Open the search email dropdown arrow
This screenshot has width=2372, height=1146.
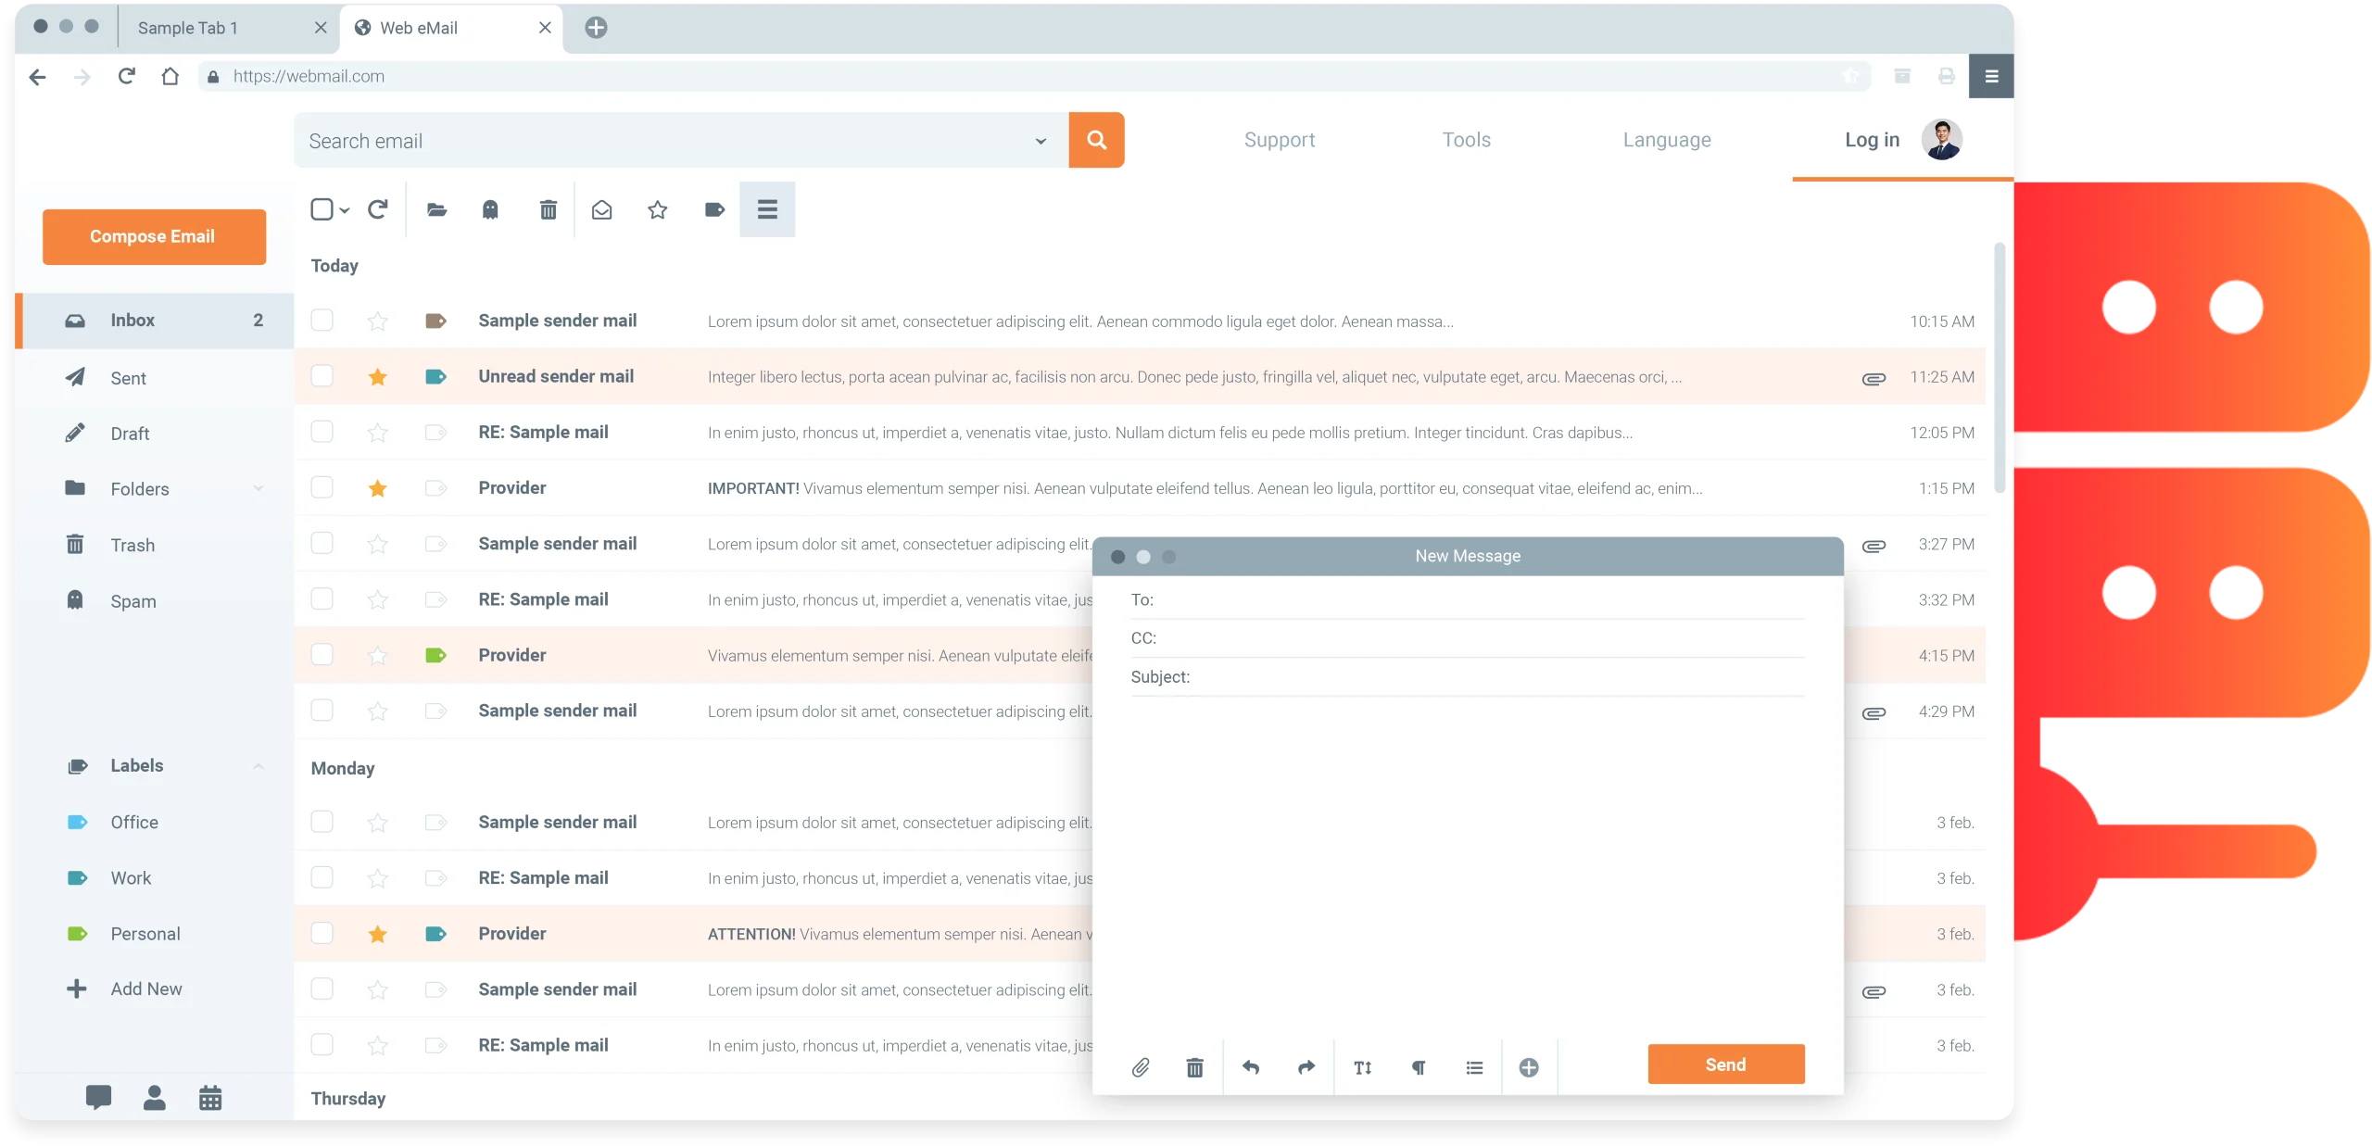tap(1041, 142)
